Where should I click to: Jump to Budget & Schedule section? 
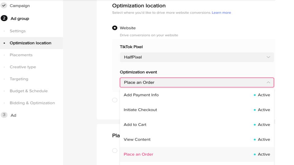coord(29,91)
